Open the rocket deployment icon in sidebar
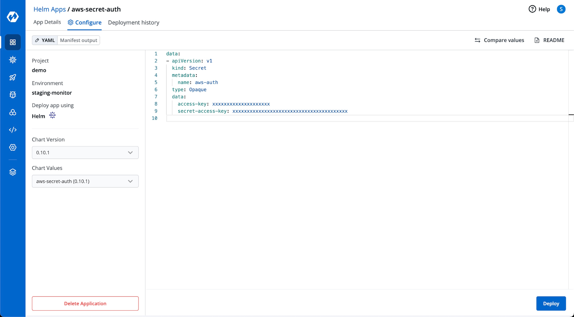 [x=13, y=77]
